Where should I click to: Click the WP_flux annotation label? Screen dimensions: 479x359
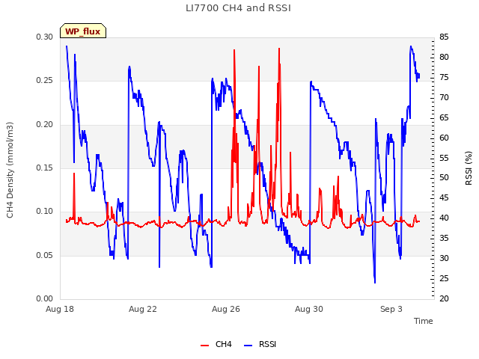[x=83, y=31]
